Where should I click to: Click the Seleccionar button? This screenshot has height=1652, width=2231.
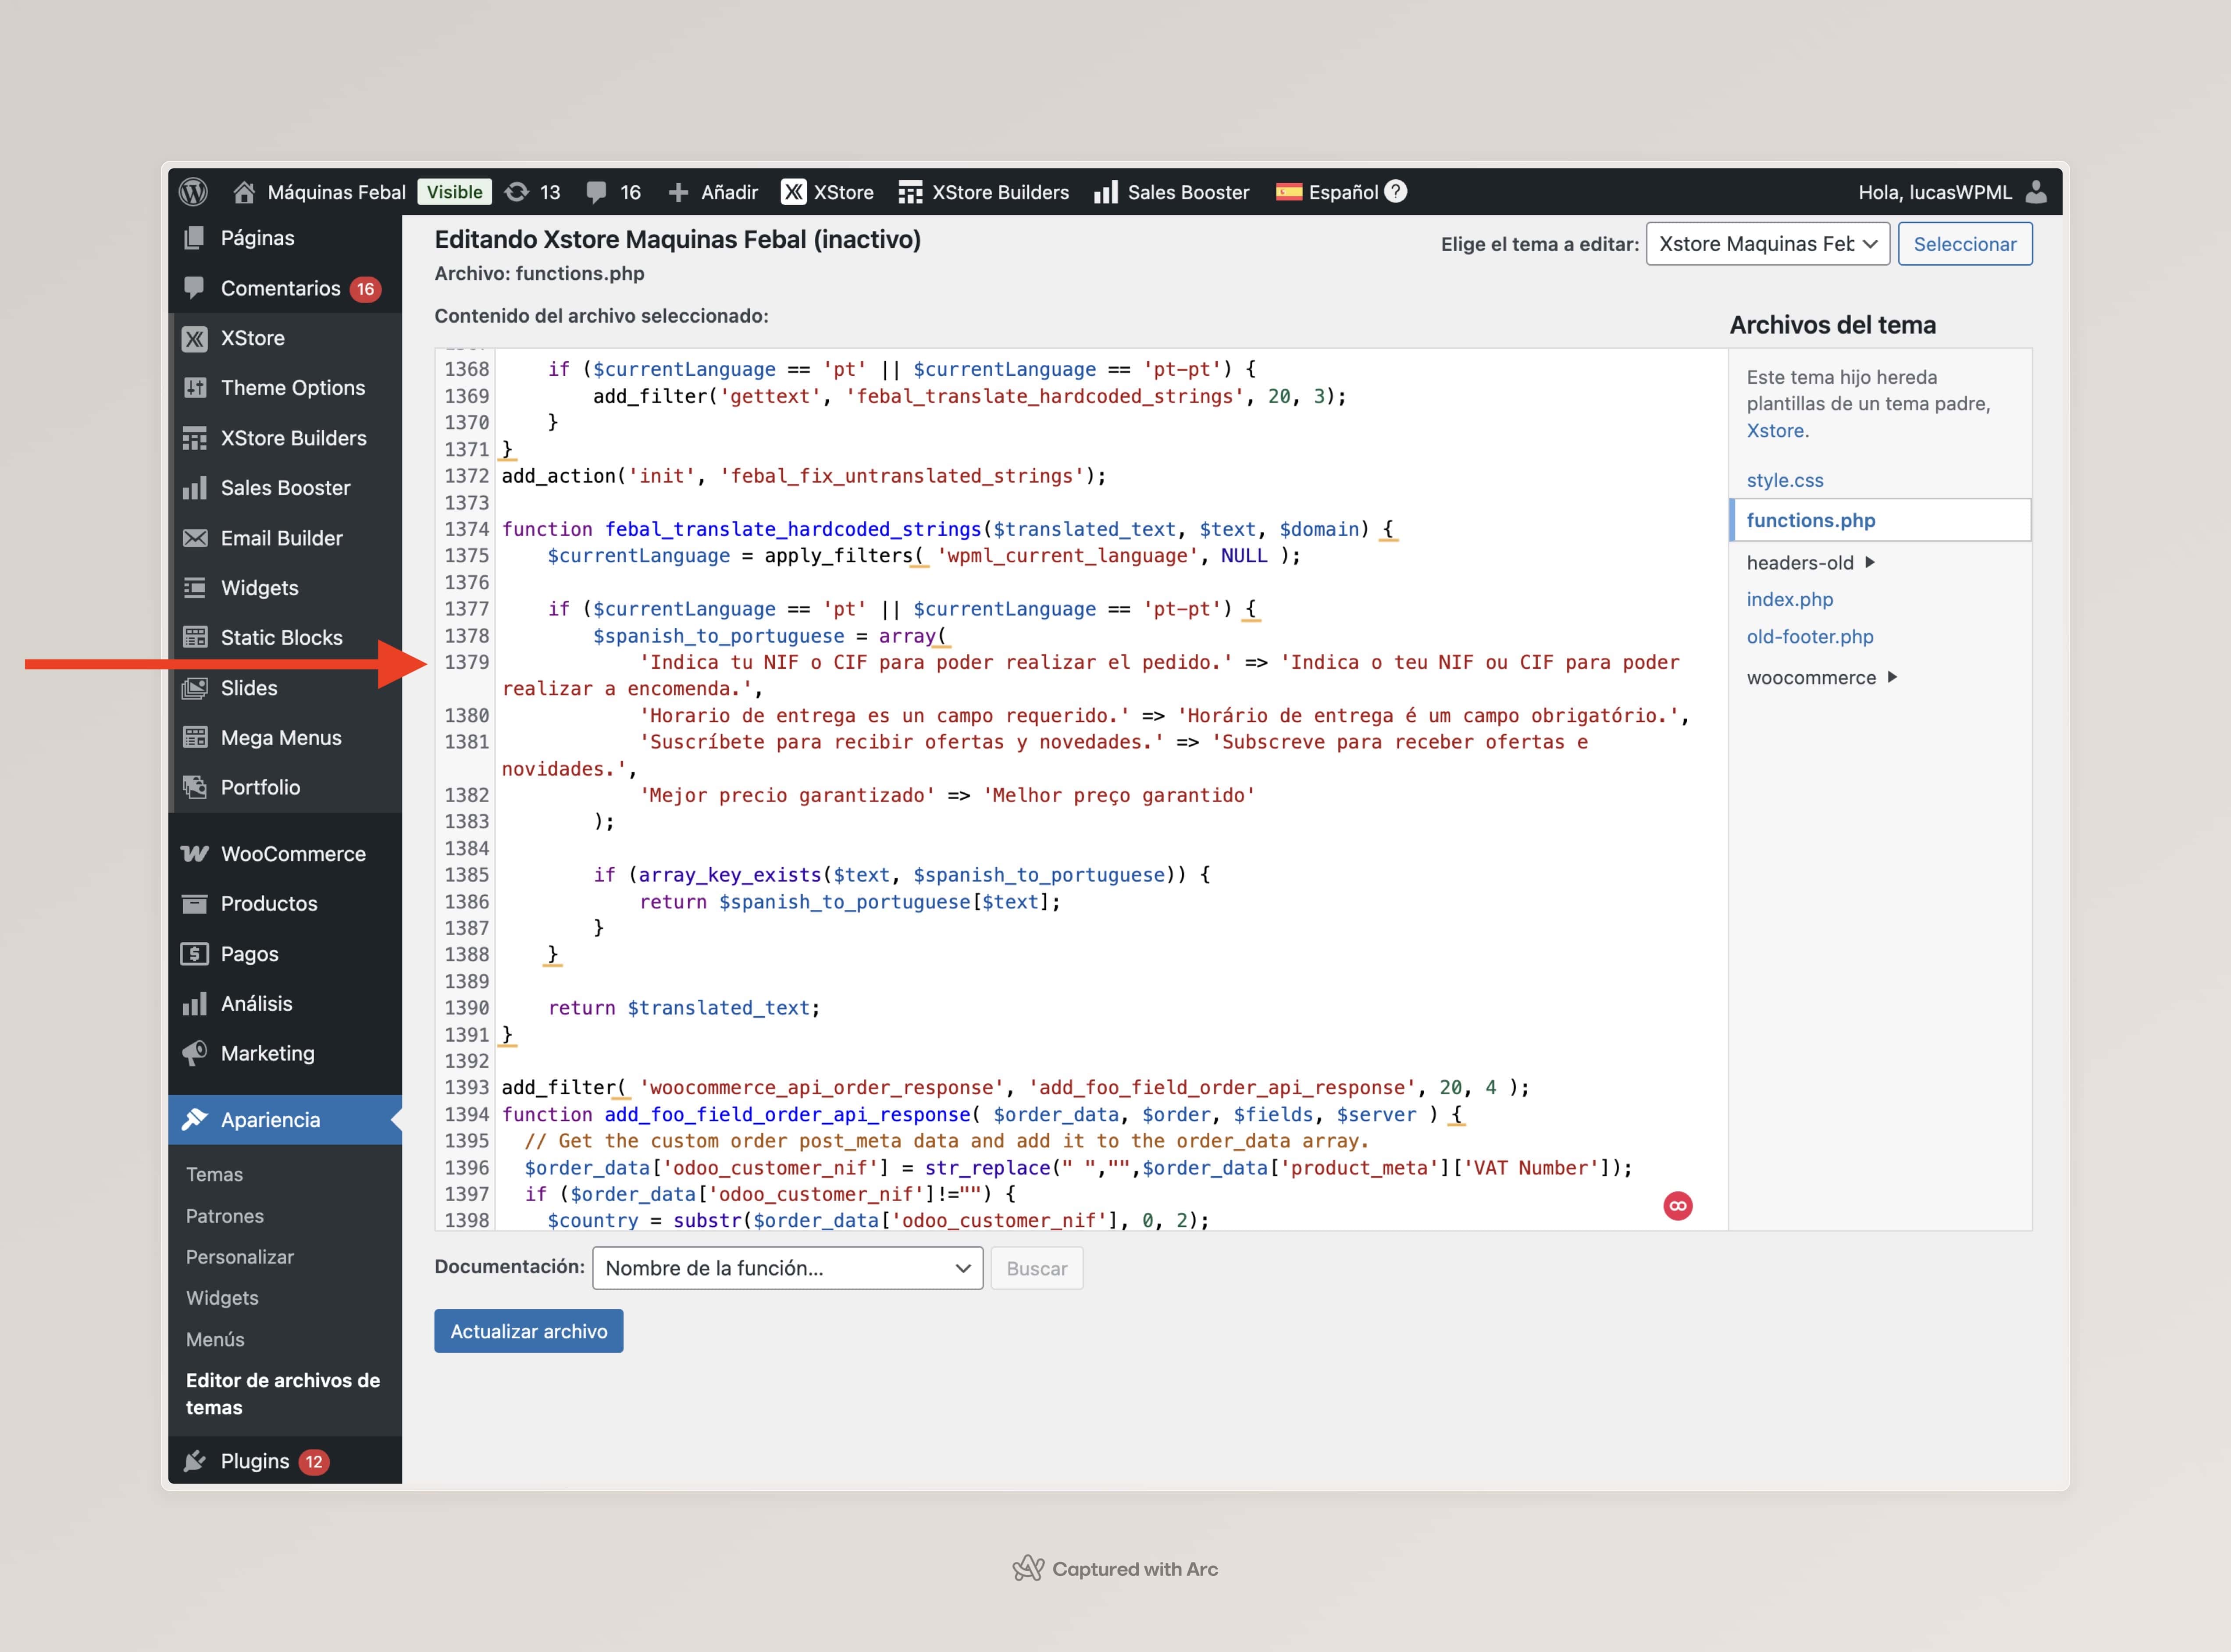1964,244
